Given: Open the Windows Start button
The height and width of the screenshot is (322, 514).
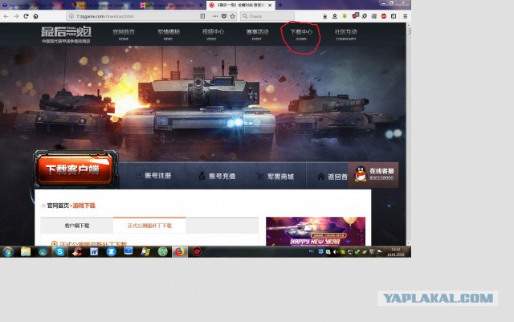Looking at the screenshot, I should tap(8, 252).
